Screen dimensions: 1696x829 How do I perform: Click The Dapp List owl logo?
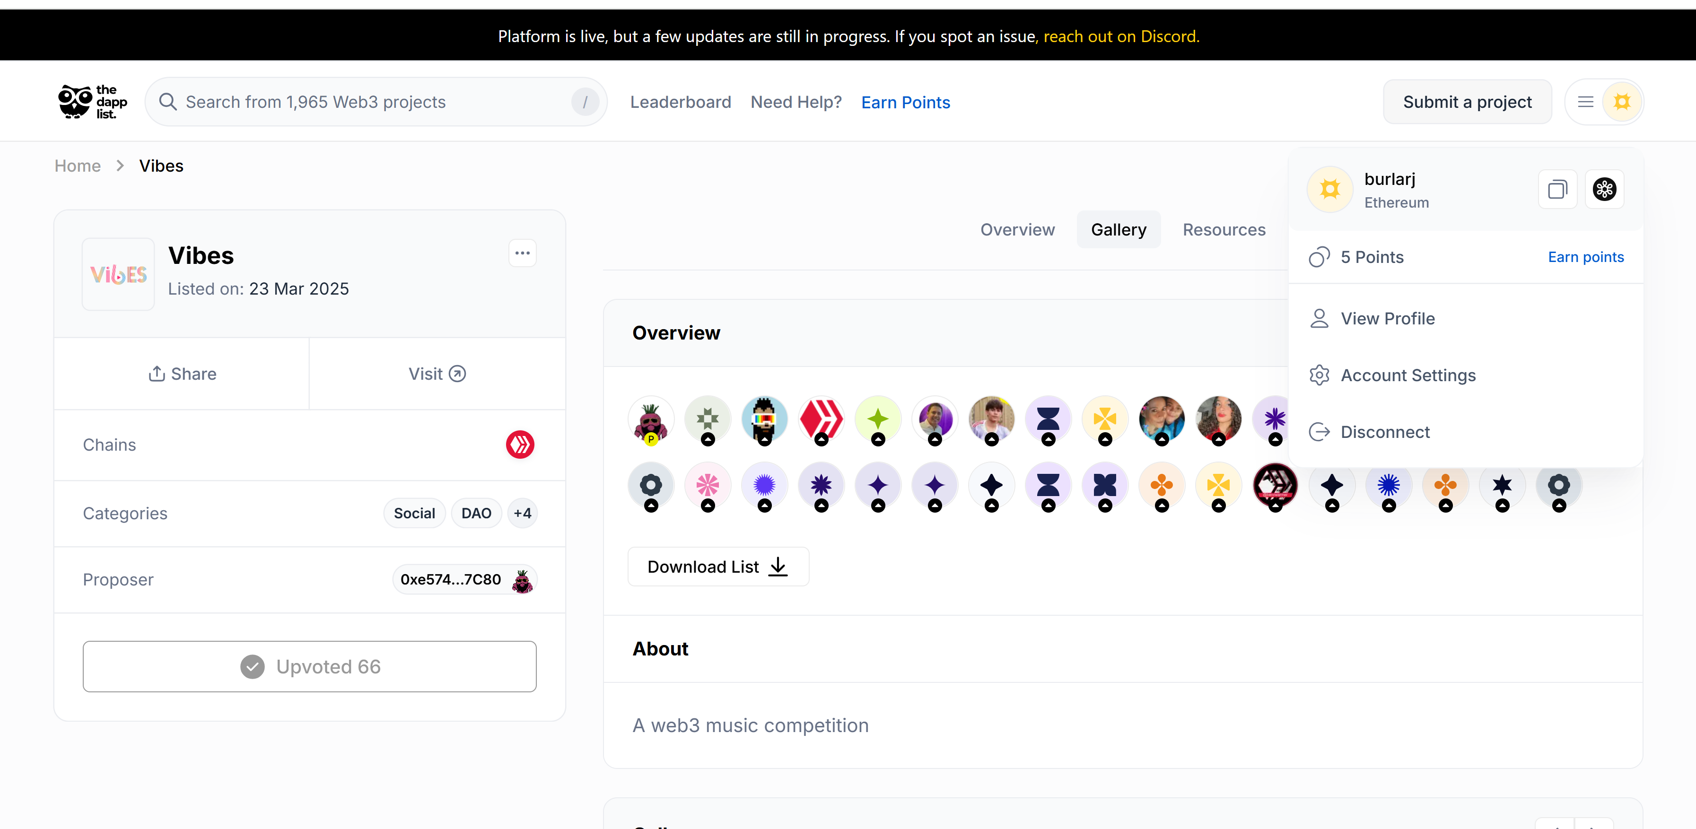pyautogui.click(x=92, y=101)
